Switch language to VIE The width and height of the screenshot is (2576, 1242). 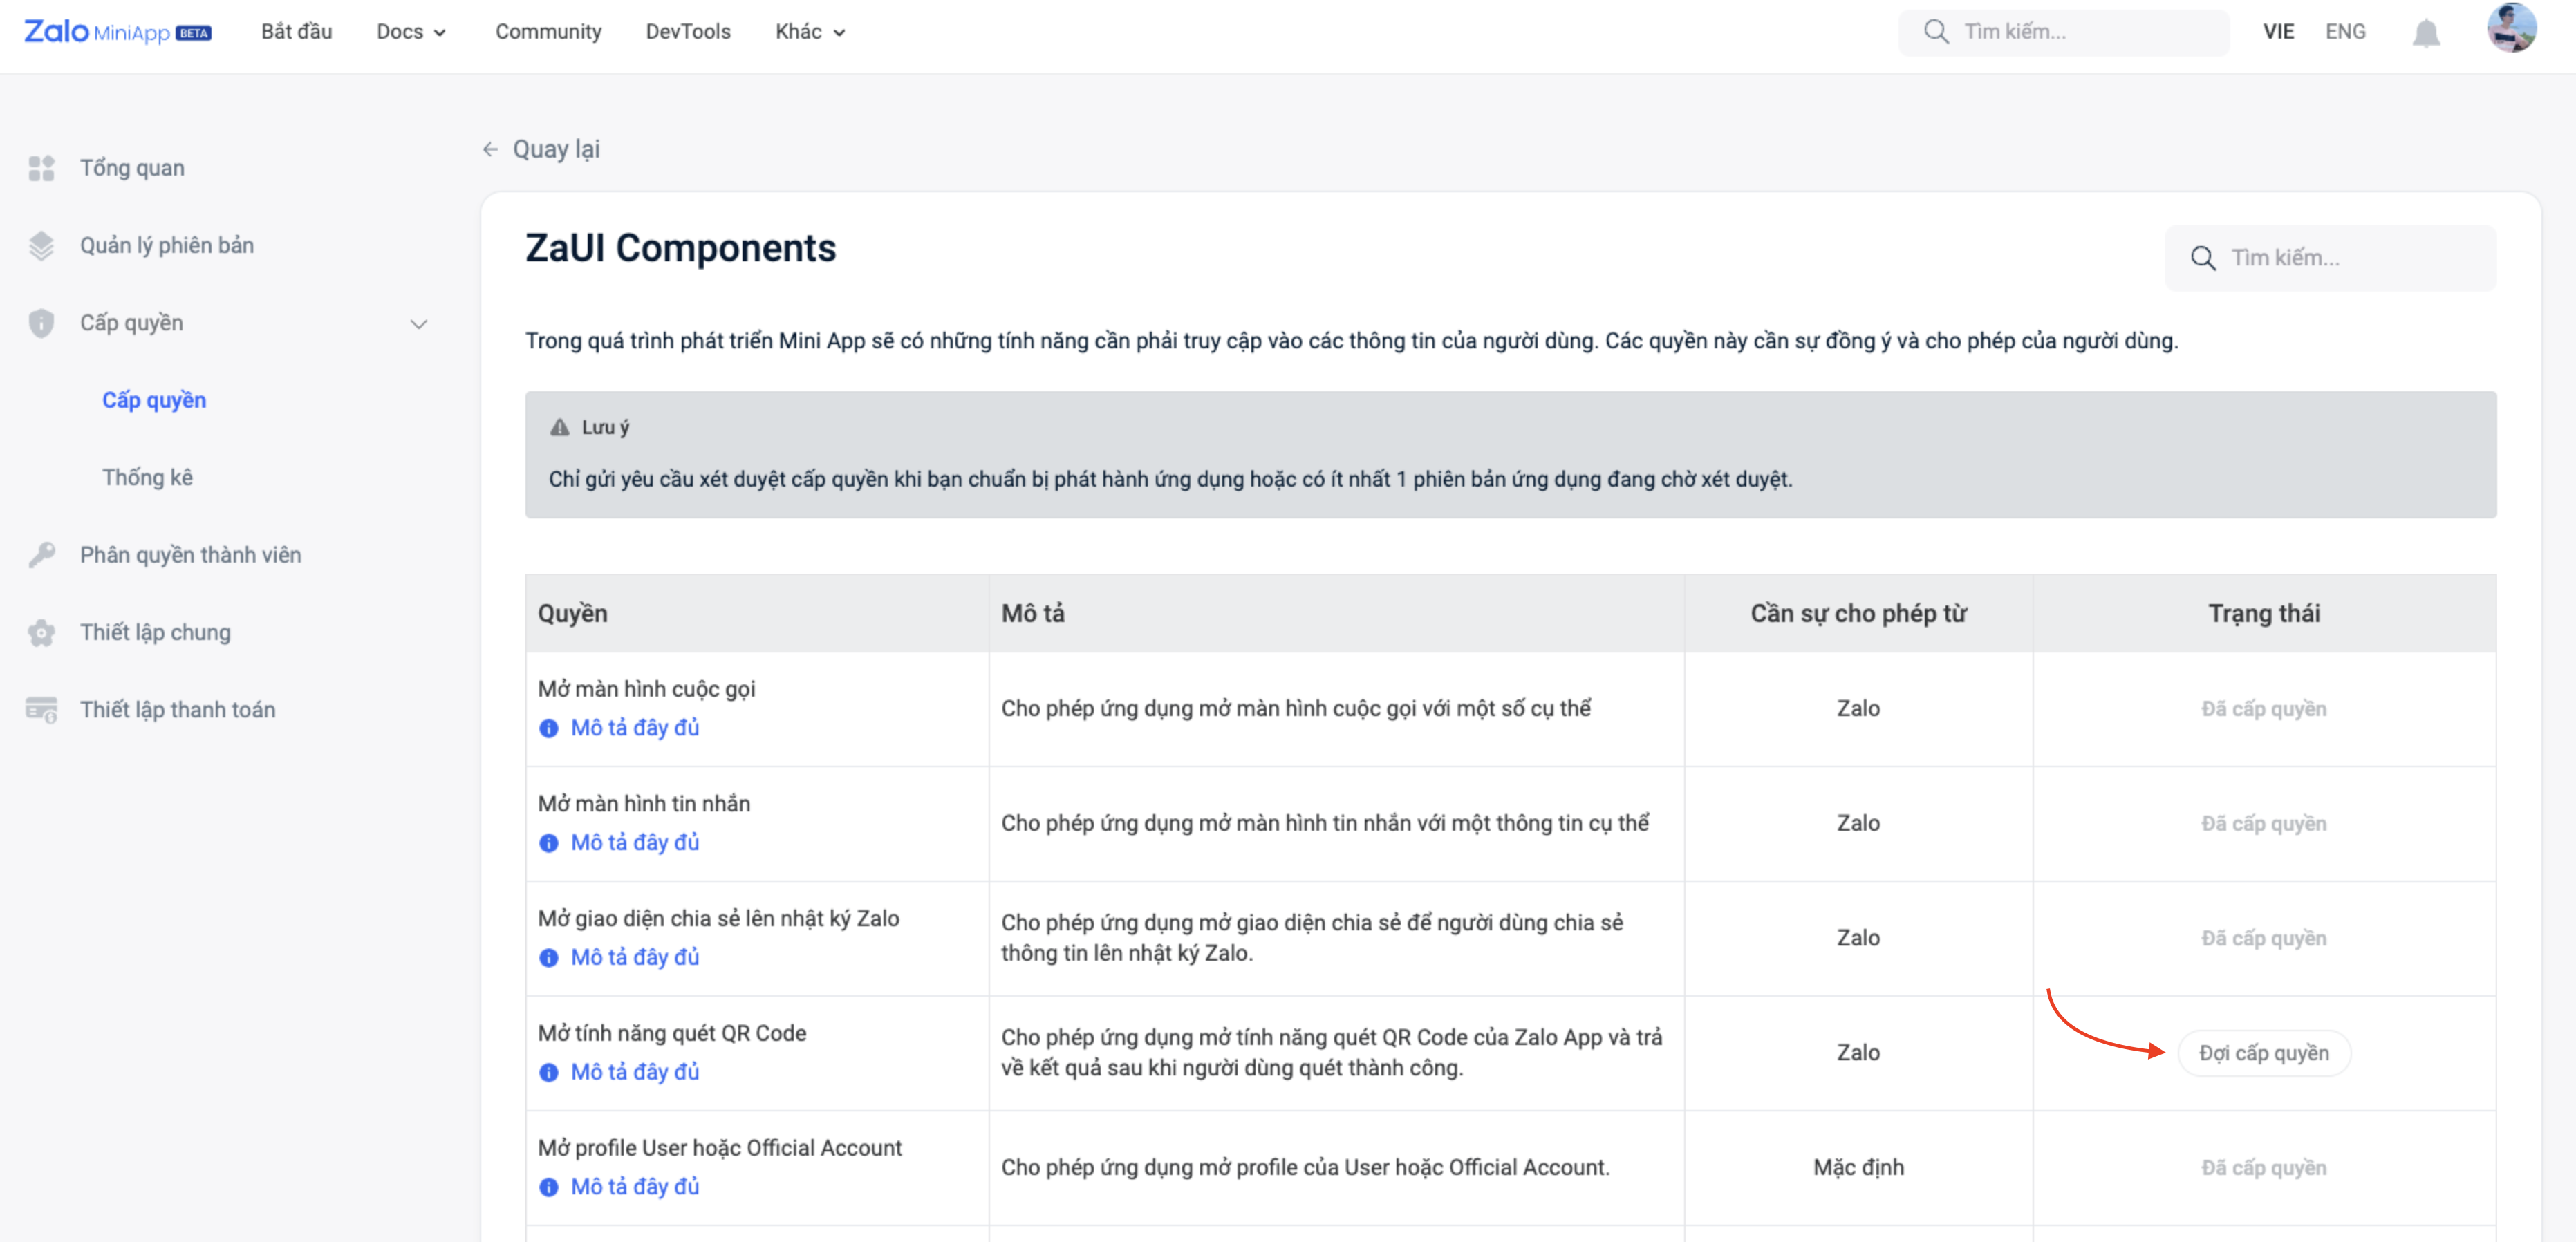click(2278, 32)
